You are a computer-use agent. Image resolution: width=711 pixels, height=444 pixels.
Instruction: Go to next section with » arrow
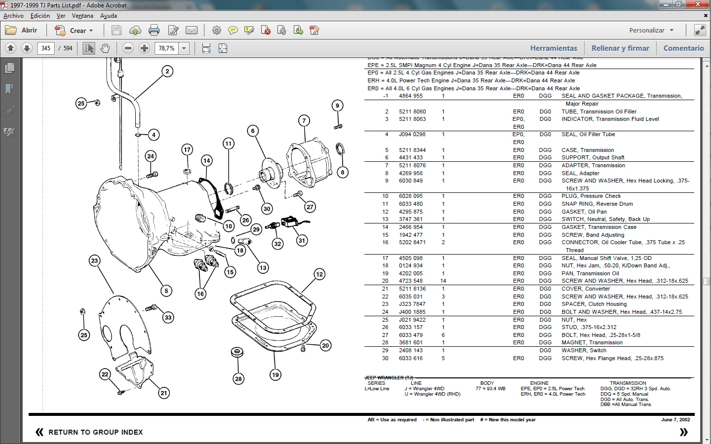pyautogui.click(x=684, y=432)
